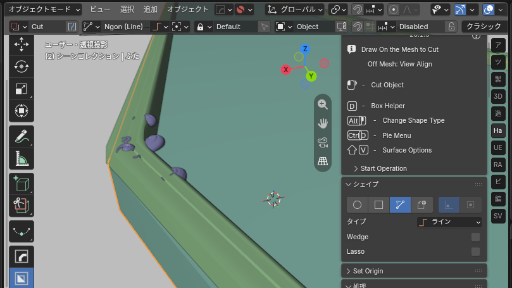Activate the Annotate pencil tool
The image size is (512, 288).
pyautogui.click(x=22, y=136)
